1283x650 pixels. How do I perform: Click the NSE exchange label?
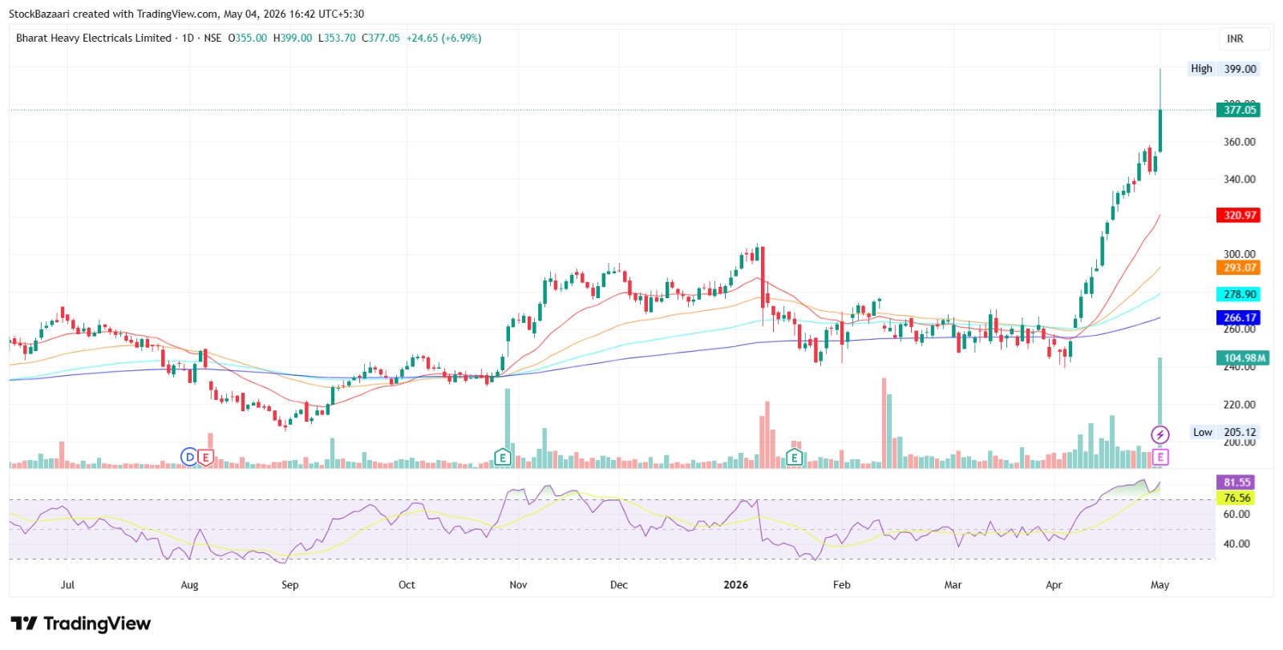[212, 38]
